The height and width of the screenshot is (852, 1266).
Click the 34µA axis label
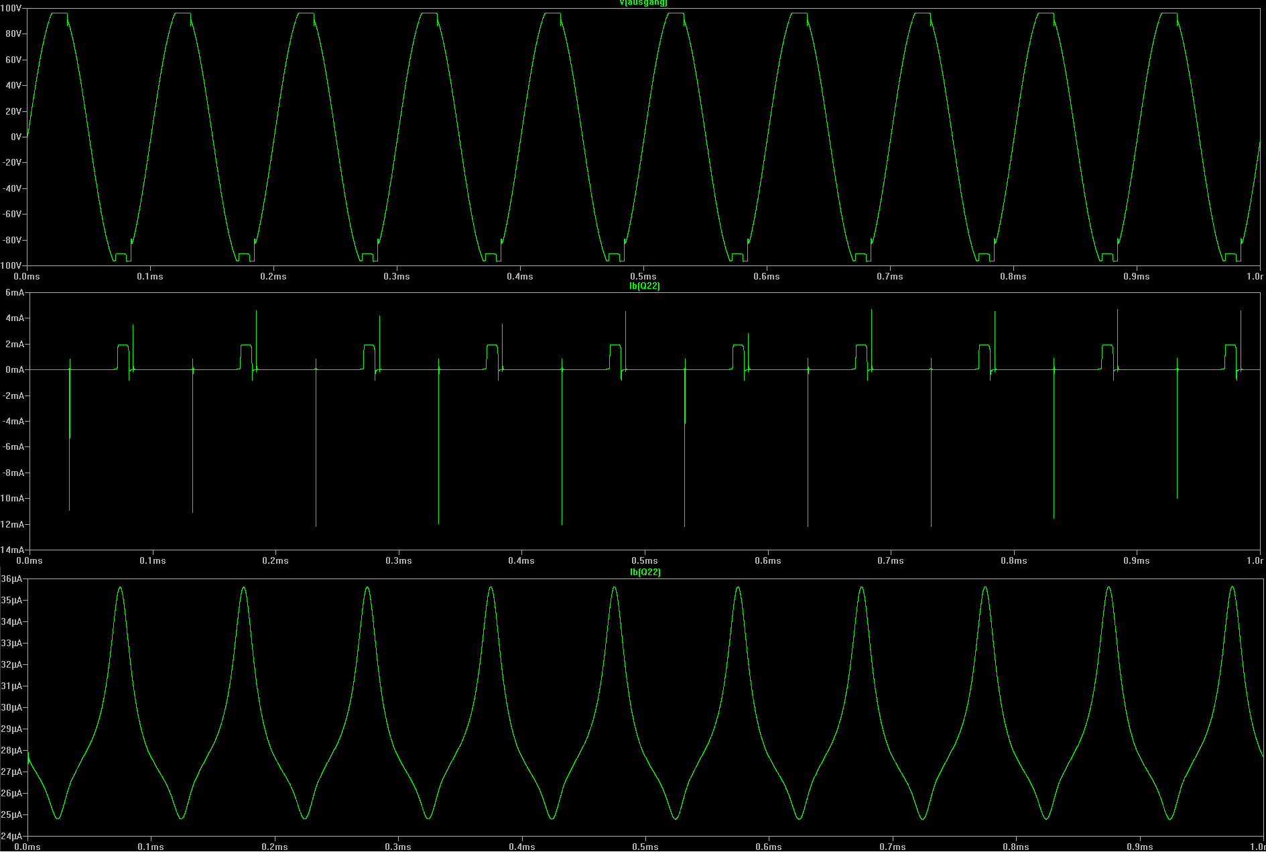(x=11, y=621)
